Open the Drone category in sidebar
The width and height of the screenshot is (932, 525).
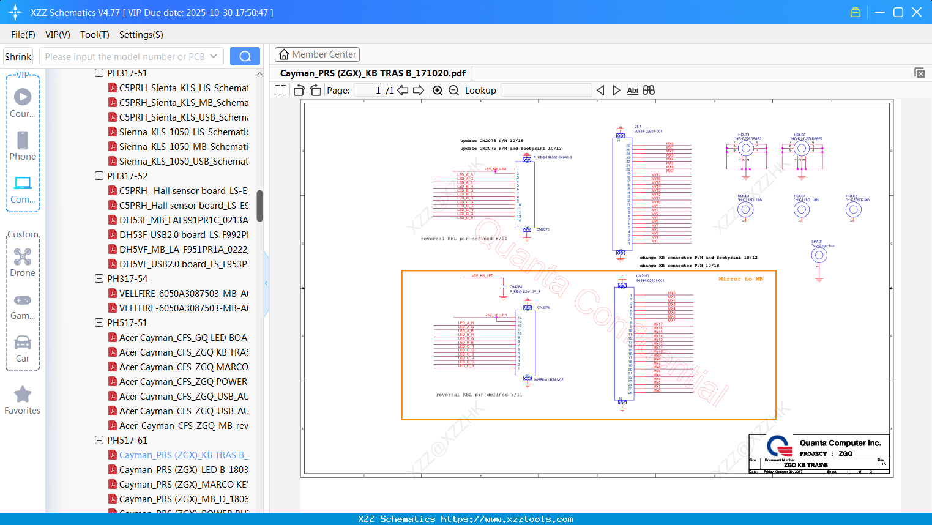tap(23, 262)
